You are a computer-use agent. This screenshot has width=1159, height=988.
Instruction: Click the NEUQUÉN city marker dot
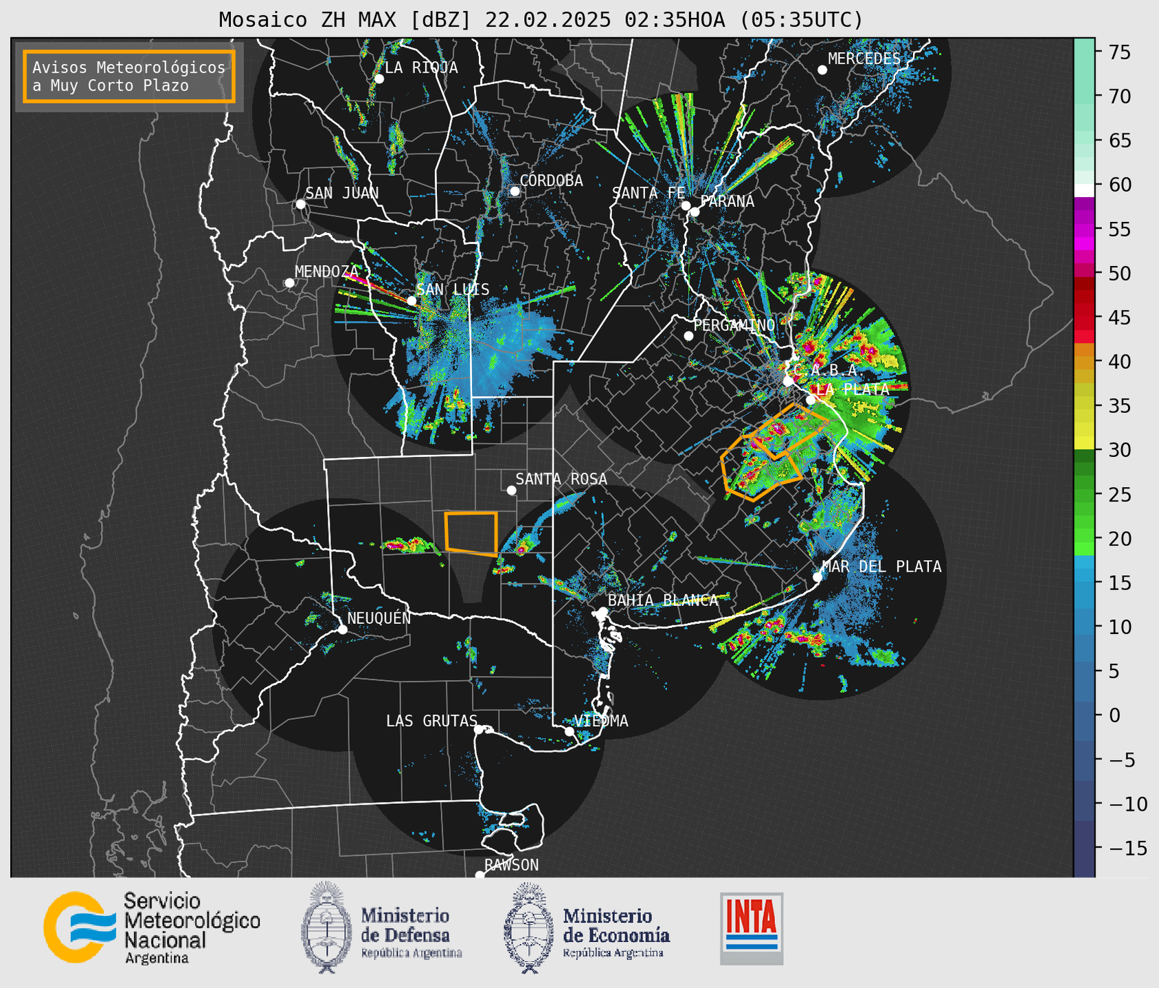[343, 629]
